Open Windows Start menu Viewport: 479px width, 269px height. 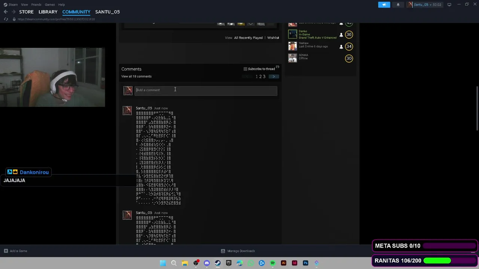point(163,263)
